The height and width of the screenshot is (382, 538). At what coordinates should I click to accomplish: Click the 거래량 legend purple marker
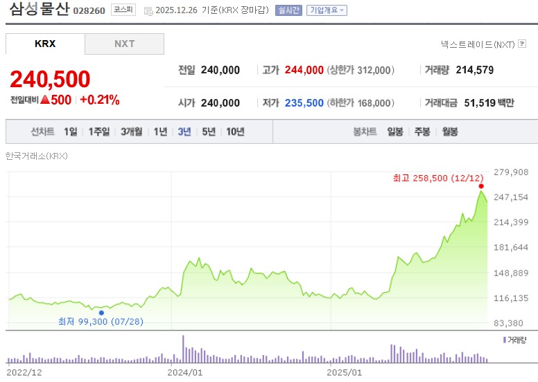point(505,340)
